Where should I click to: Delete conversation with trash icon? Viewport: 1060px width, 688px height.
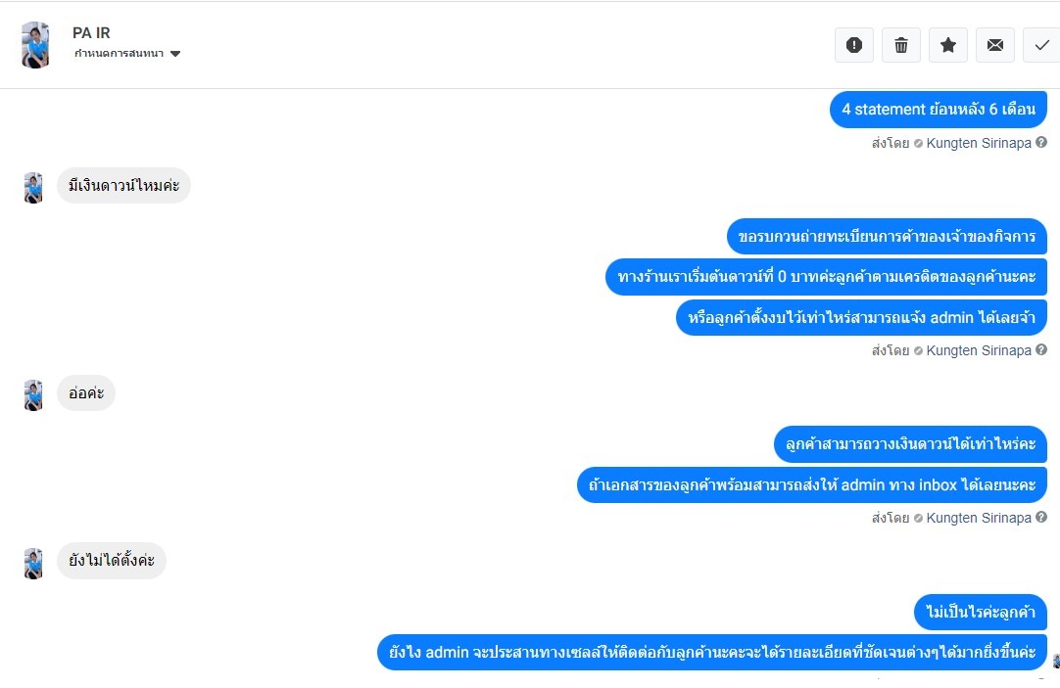[901, 45]
